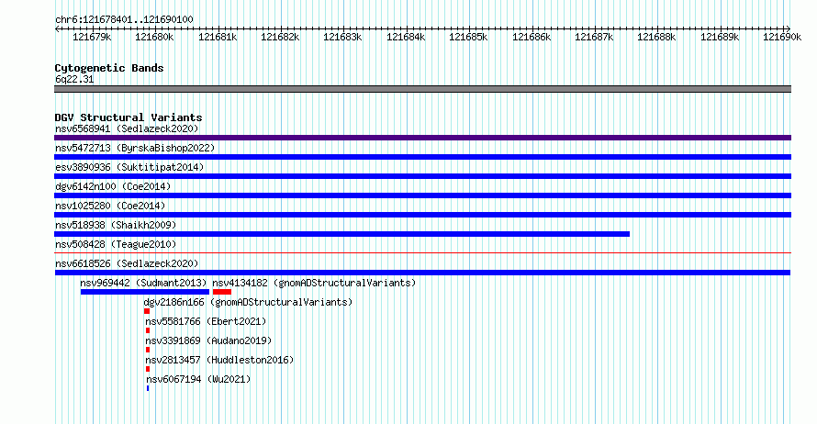Open the nsv2813457 (Huddleston2016) label

pyautogui.click(x=219, y=360)
